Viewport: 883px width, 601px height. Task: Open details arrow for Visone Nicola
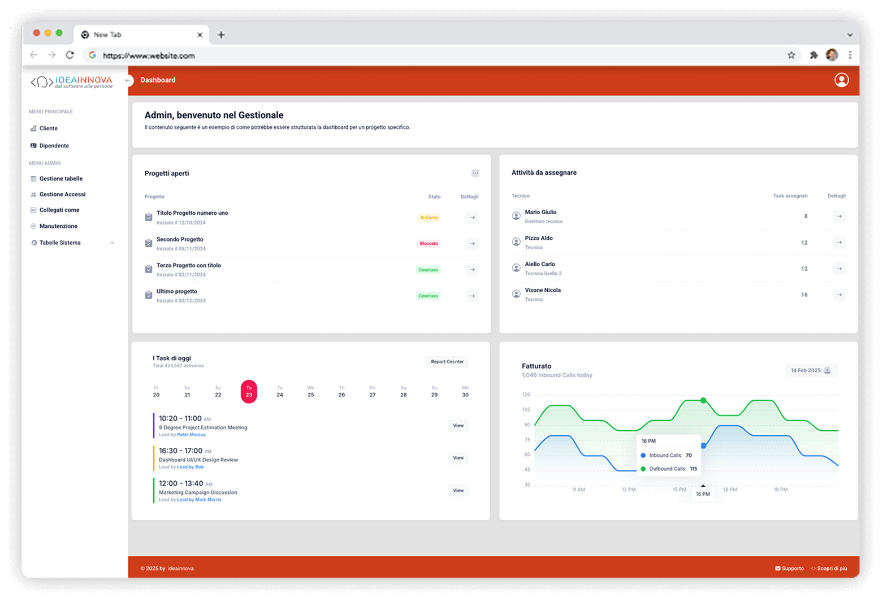pos(839,295)
